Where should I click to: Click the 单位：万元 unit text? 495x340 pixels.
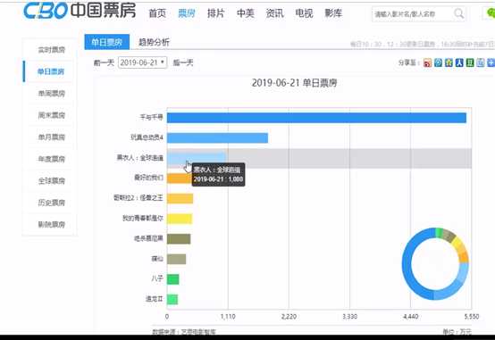tap(457, 331)
